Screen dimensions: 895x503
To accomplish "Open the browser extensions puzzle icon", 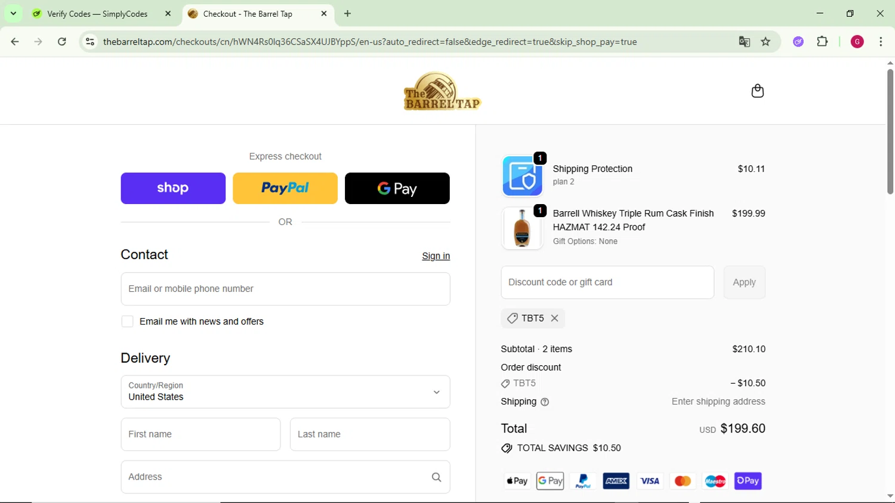I will pyautogui.click(x=822, y=42).
